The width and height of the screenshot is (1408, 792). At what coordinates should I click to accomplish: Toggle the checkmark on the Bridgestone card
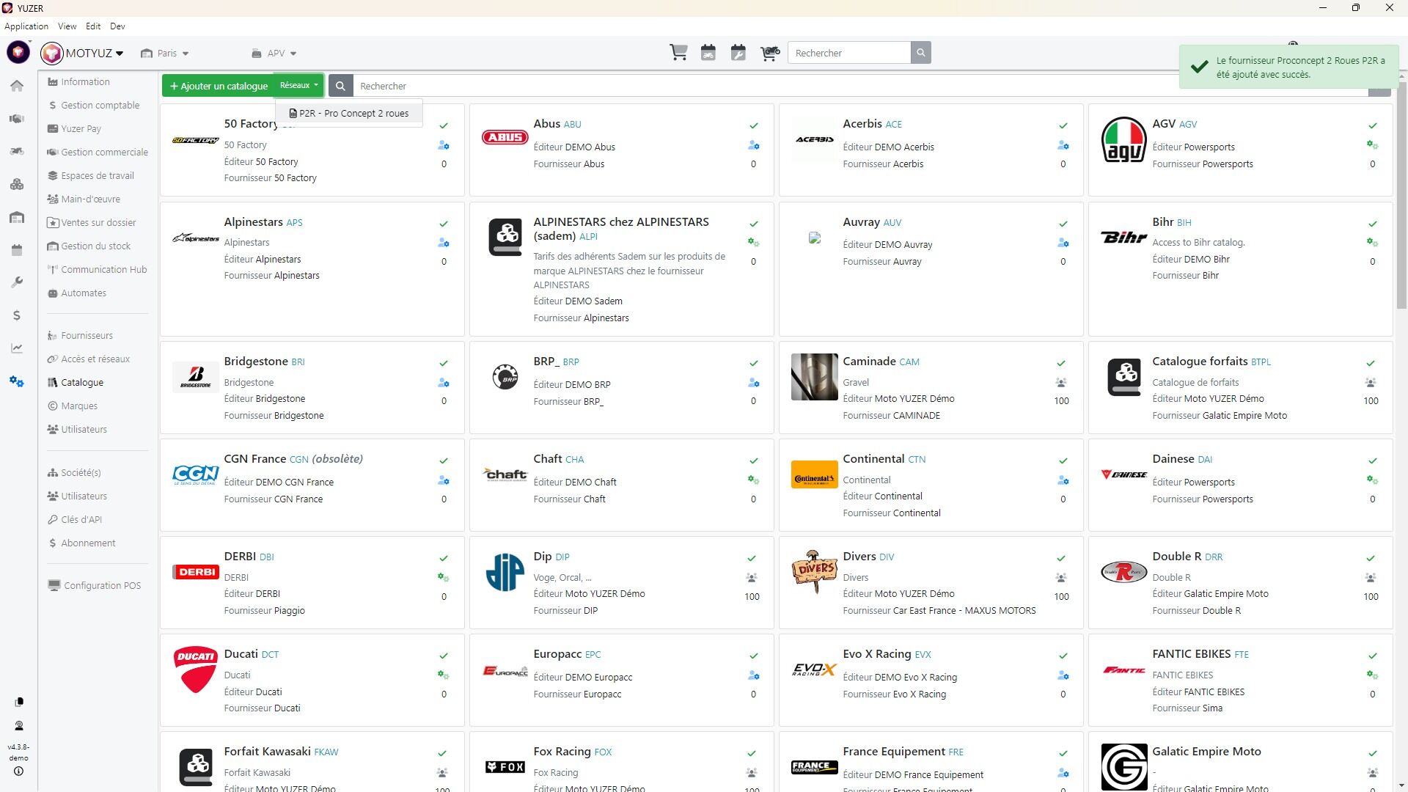pyautogui.click(x=444, y=363)
